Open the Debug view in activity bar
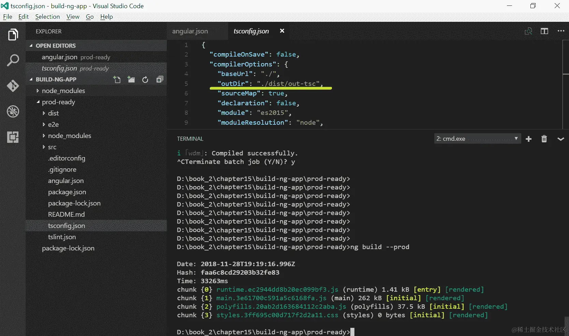569x336 pixels. point(13,111)
